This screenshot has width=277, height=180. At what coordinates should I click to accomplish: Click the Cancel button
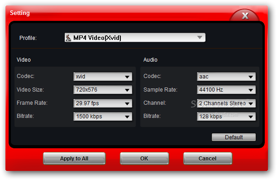208,158
